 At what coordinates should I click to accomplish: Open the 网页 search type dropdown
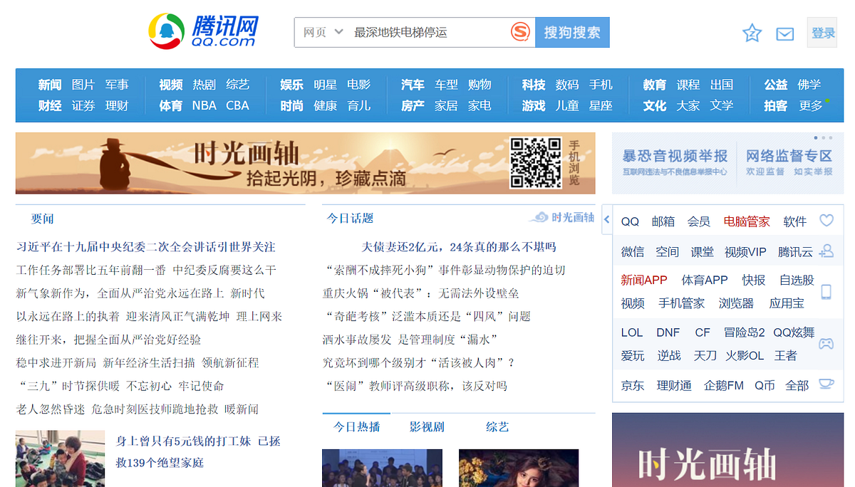click(x=323, y=32)
